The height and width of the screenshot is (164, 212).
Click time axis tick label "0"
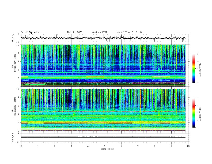click(21, 146)
